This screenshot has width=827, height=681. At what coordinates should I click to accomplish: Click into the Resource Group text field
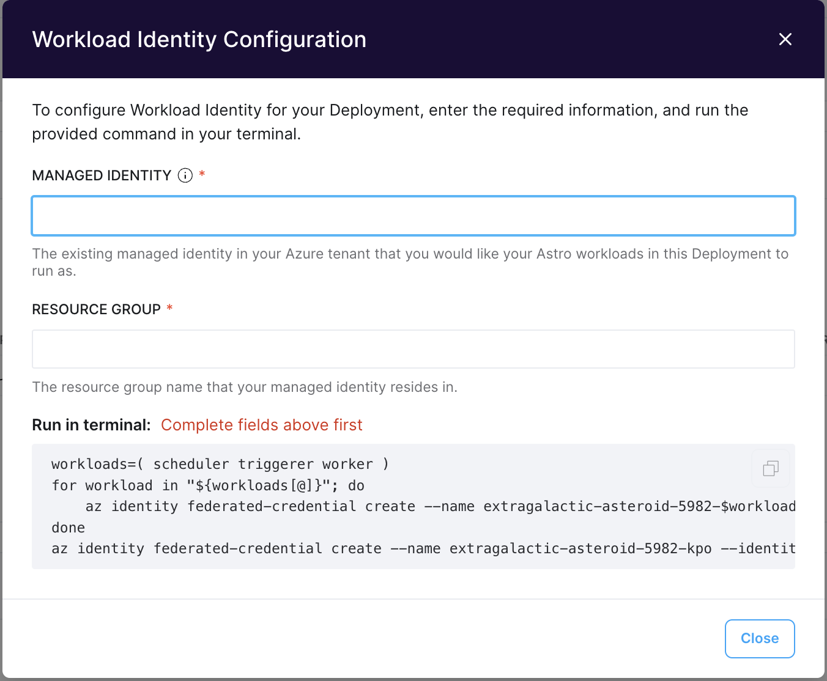(413, 349)
